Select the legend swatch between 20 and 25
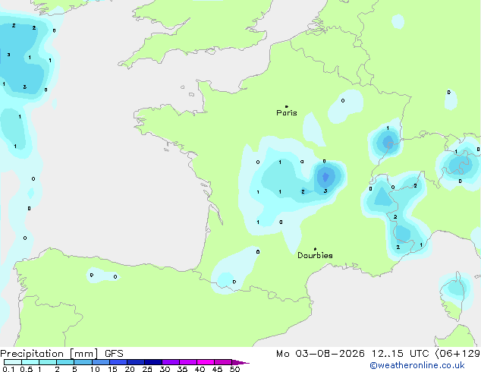The image size is (481, 372). pyautogui.click(x=136, y=362)
